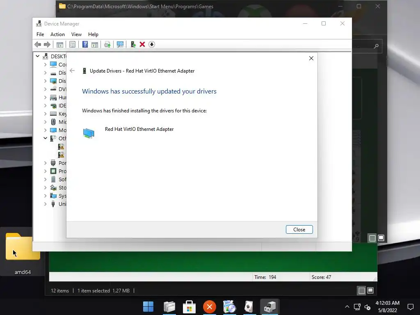This screenshot has height=315, width=420.
Task: Click the Solitaire cards taskbar icon
Action: pyautogui.click(x=249, y=307)
